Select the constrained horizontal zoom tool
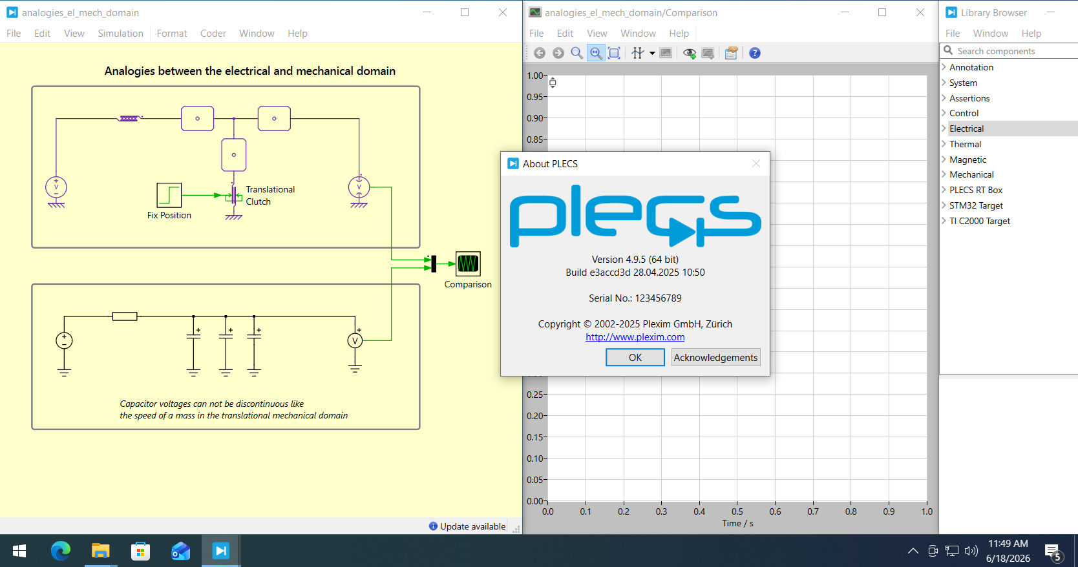This screenshot has width=1078, height=567. (596, 53)
